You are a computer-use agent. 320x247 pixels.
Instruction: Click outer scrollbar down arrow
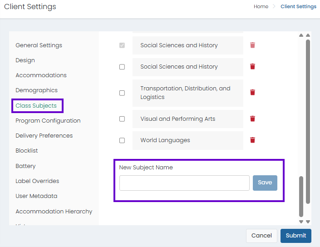(x=308, y=222)
